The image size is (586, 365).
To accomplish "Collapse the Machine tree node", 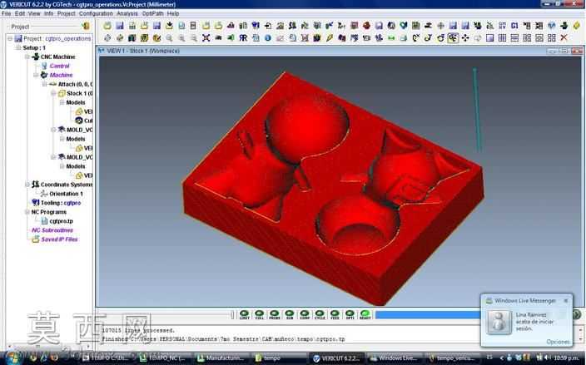I will click(37, 75).
